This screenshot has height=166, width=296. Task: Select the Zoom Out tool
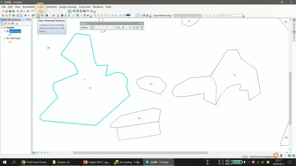[6, 16]
